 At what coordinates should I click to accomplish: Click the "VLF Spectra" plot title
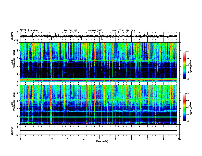click(29, 30)
